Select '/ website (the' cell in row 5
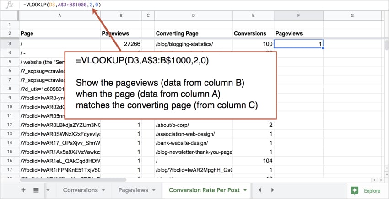The width and height of the screenshot is (389, 199). (x=42, y=62)
